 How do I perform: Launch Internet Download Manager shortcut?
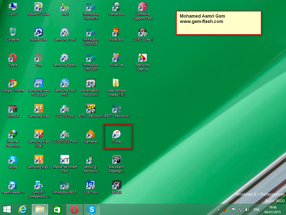[x=13, y=139]
